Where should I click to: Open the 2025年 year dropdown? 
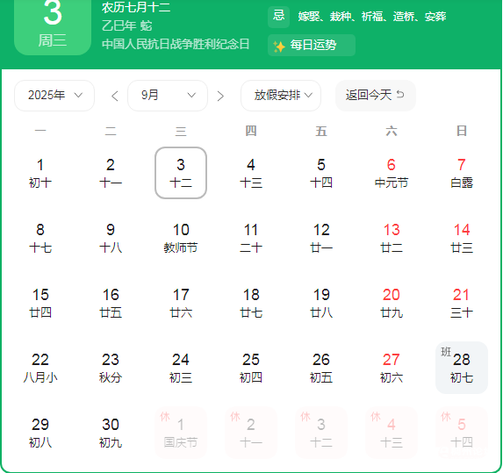54,96
